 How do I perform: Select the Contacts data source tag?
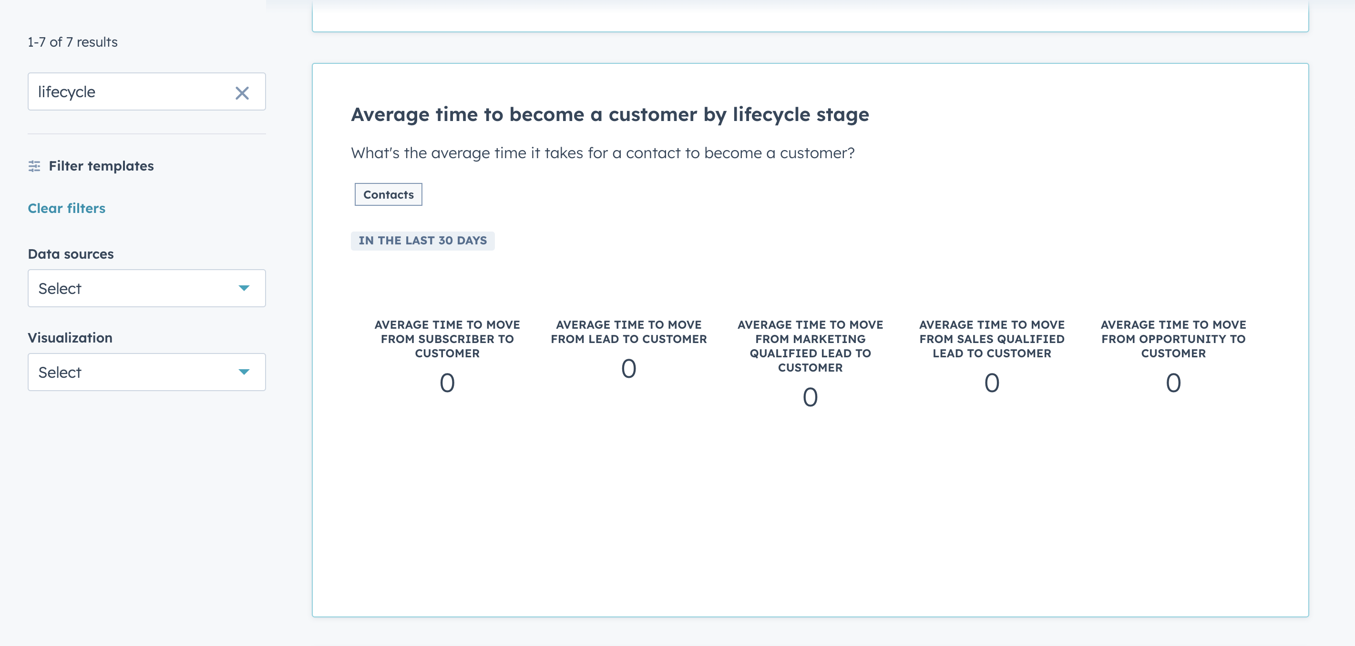(x=388, y=194)
